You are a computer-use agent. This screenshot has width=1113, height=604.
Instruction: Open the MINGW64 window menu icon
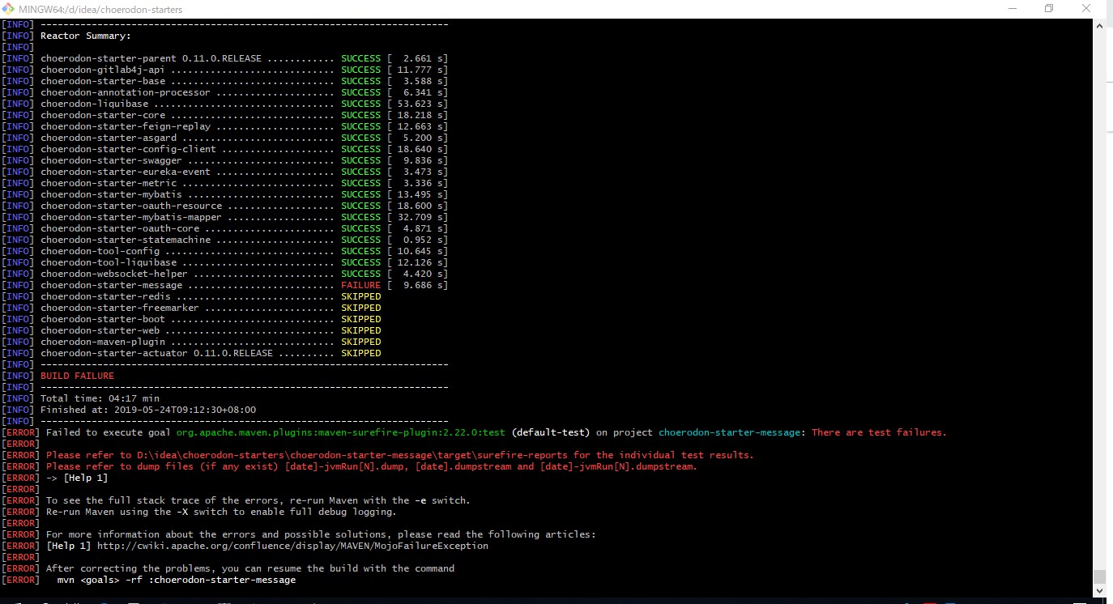click(9, 9)
